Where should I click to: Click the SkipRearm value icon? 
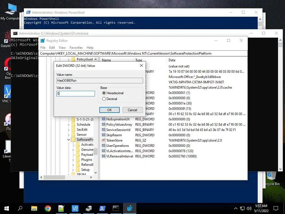point(104,135)
